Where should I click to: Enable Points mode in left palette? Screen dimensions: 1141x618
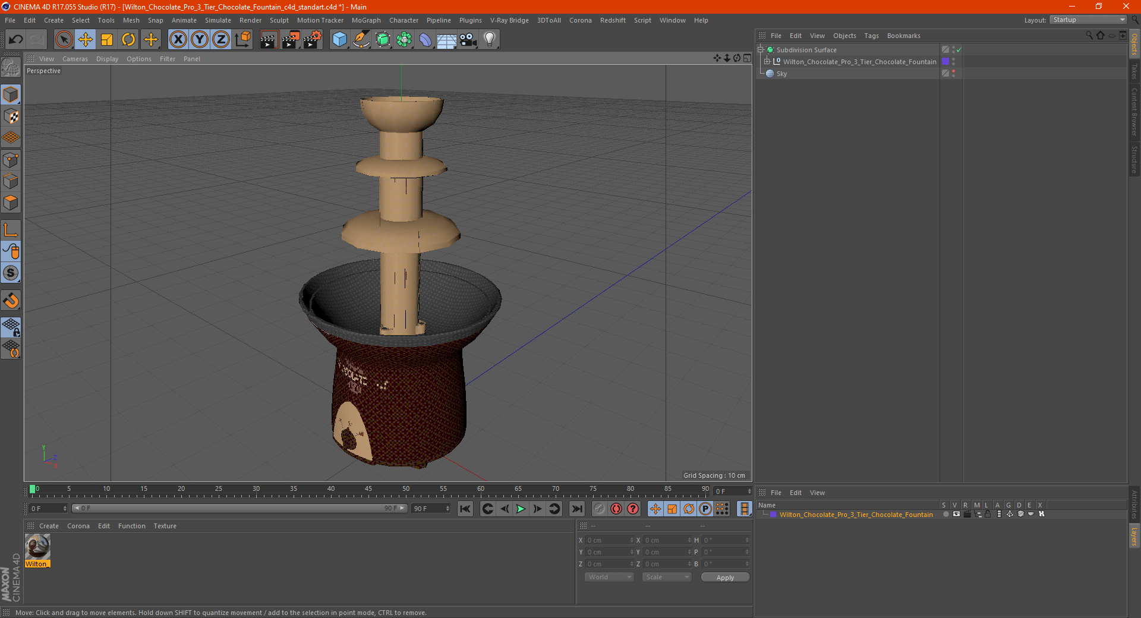[11, 160]
